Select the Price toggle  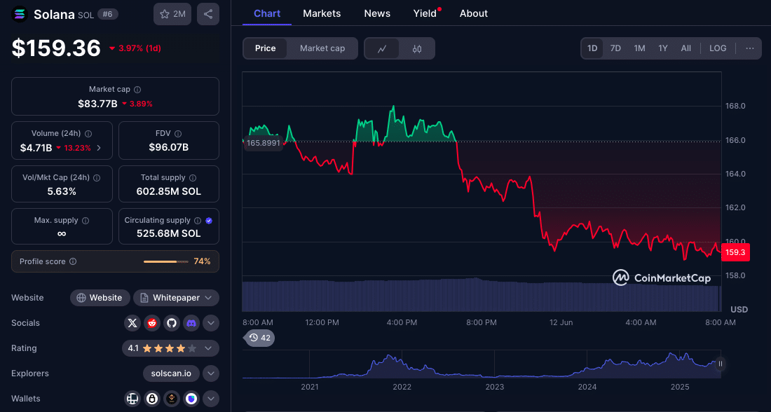pyautogui.click(x=265, y=48)
